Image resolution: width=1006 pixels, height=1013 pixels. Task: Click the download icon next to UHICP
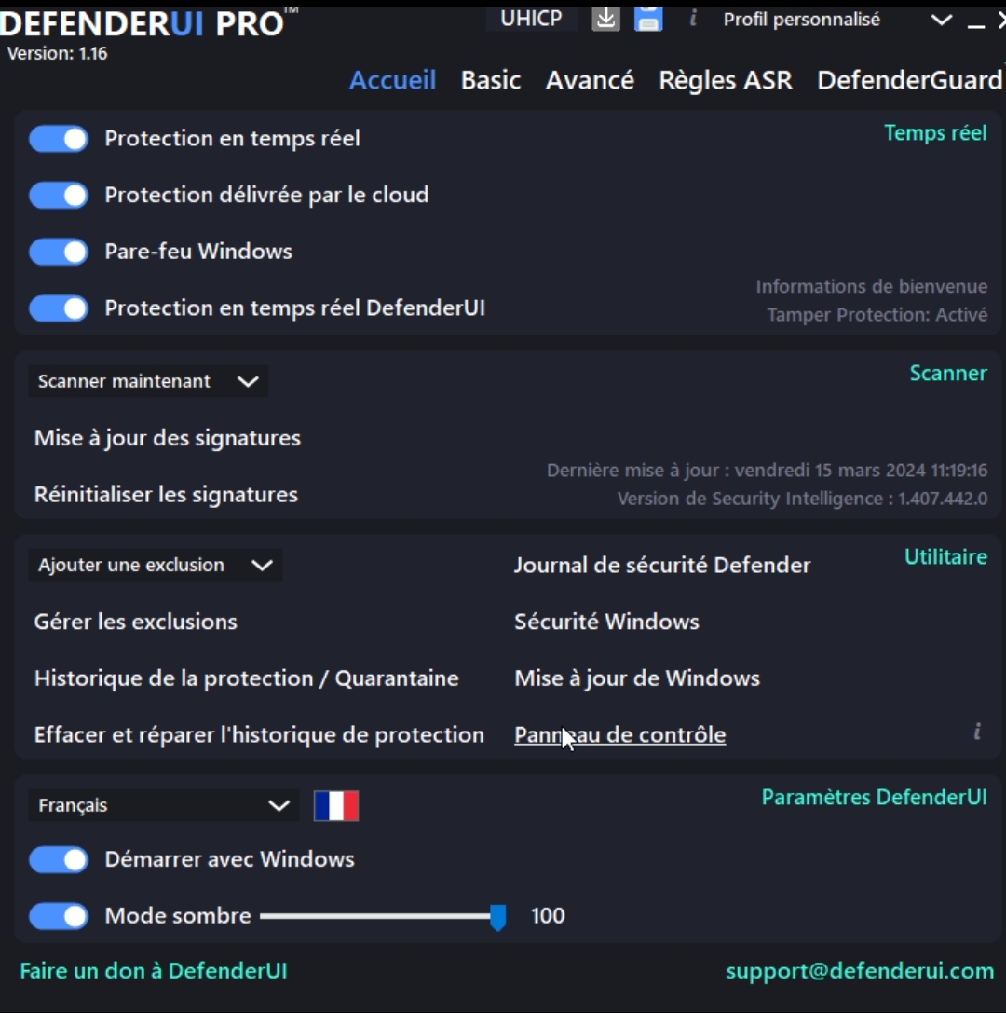pos(605,19)
